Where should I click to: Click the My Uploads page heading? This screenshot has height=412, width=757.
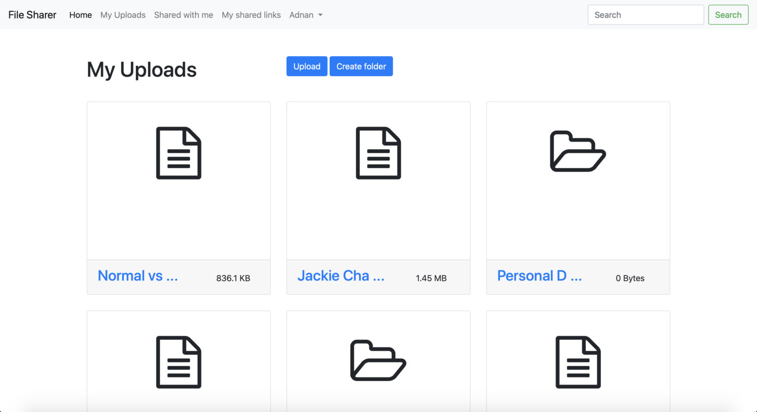pyautogui.click(x=141, y=69)
